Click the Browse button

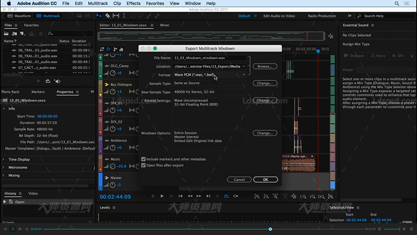(265, 66)
